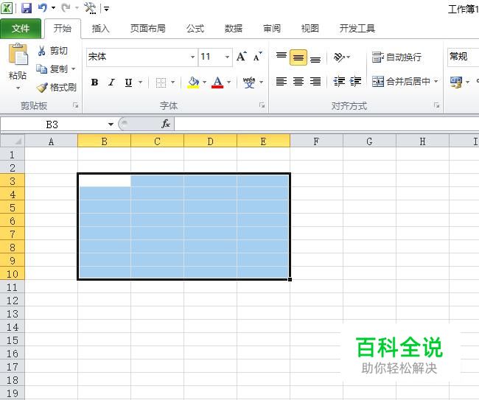The height and width of the screenshot is (400, 479).
Task: Switch to the 公式 tab
Action: click(195, 29)
